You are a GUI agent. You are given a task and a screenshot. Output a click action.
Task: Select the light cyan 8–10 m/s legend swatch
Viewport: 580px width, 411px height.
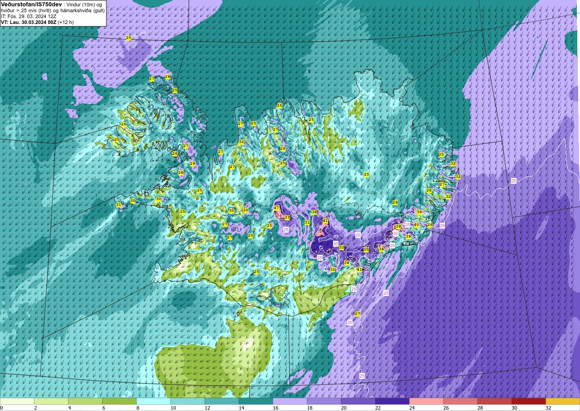pyautogui.click(x=154, y=401)
